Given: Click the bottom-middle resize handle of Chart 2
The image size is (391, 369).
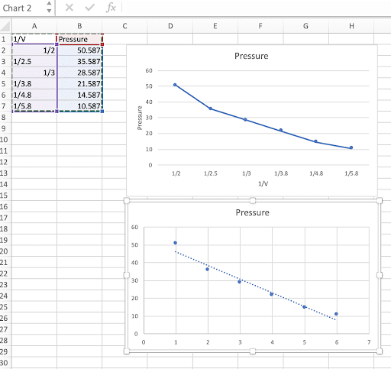Looking at the screenshot, I should (253, 351).
